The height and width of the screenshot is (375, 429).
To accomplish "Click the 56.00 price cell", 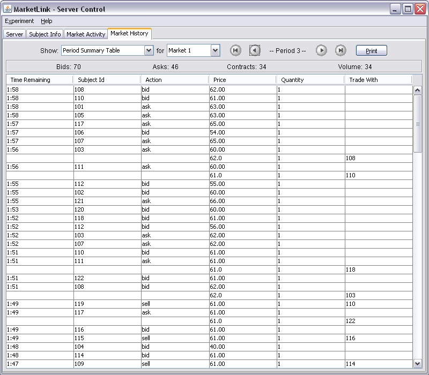I will [243, 227].
